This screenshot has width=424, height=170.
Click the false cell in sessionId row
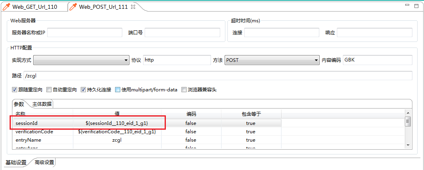(x=191, y=123)
